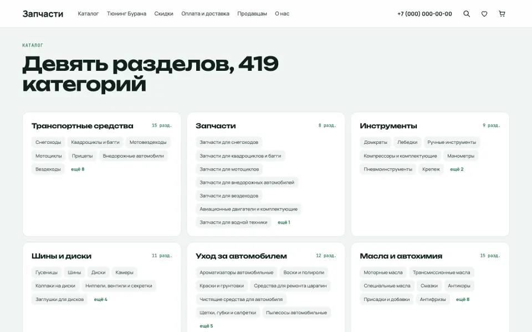532x332 pixels.
Task: Click the Запчасти site logo
Action: [43, 14]
